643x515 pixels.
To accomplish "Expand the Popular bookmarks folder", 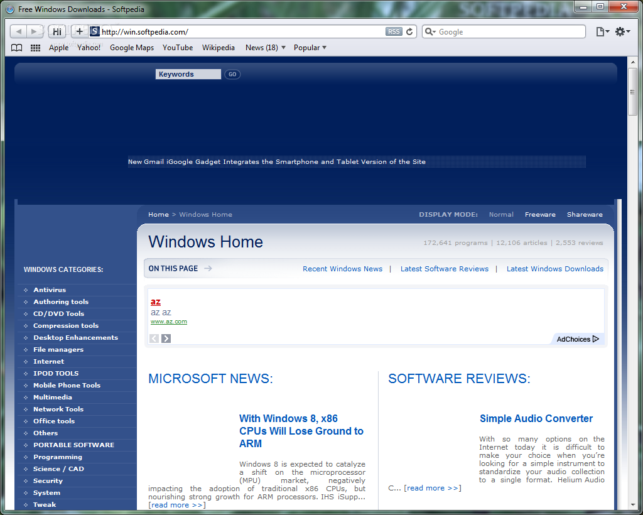I will (310, 48).
